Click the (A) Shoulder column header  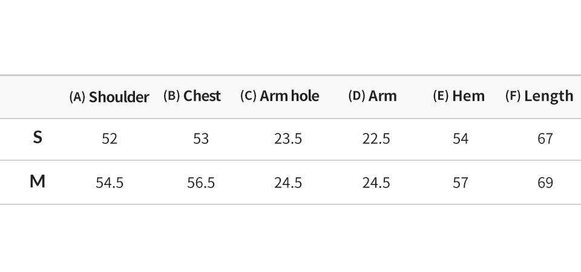(x=110, y=97)
